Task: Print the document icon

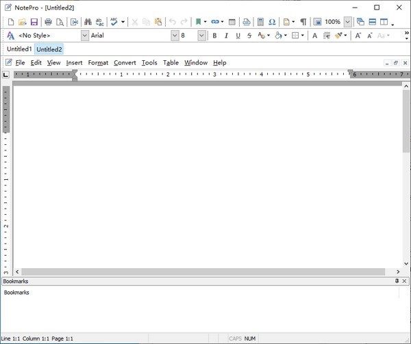Action: point(48,22)
